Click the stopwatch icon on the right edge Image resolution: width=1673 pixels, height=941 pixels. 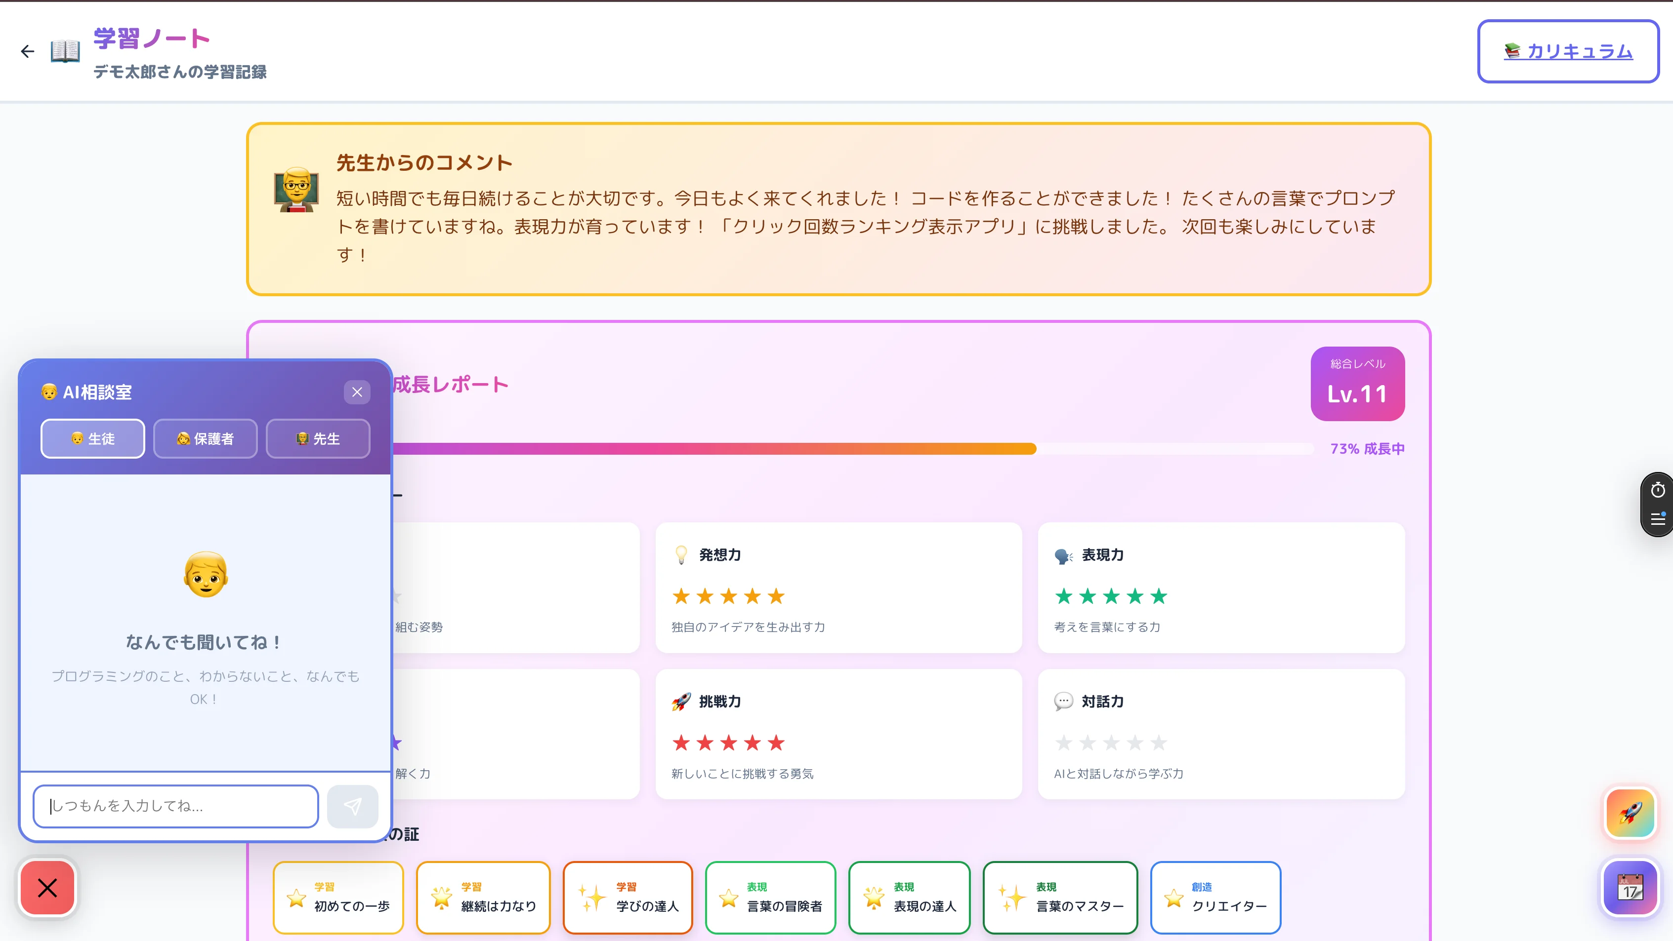[1658, 490]
